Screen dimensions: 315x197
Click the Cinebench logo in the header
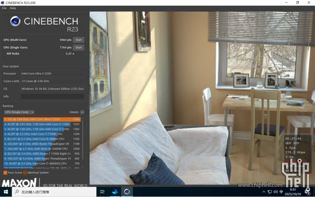[x=15, y=21]
